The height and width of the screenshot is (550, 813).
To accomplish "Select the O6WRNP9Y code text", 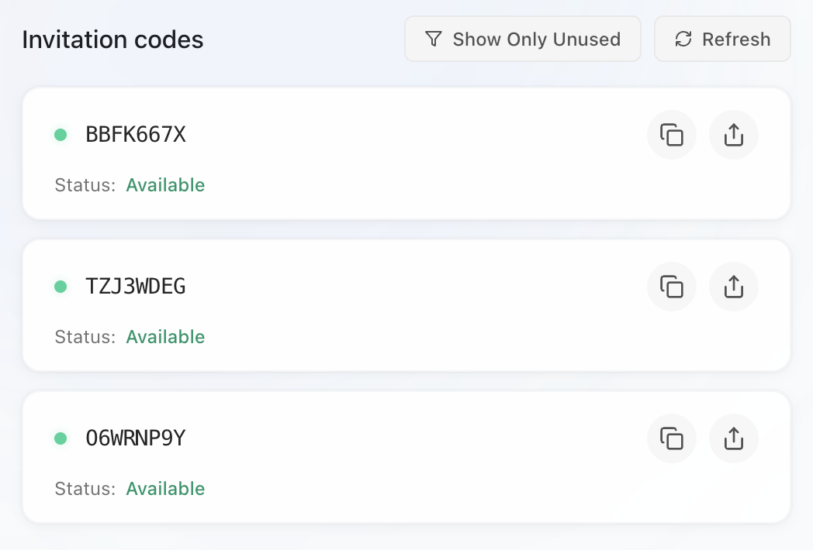I will pos(136,438).
